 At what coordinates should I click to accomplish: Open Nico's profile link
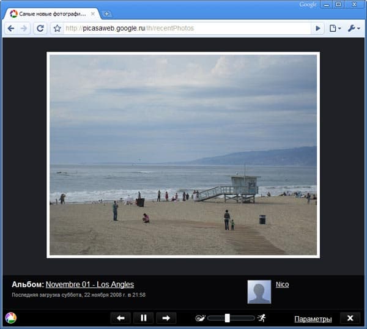tap(282, 284)
